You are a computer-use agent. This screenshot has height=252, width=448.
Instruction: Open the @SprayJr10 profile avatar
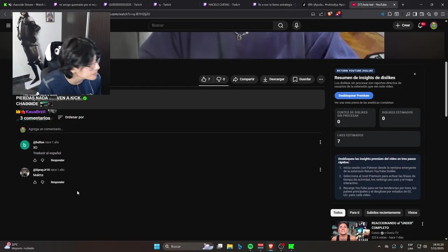[24, 172]
